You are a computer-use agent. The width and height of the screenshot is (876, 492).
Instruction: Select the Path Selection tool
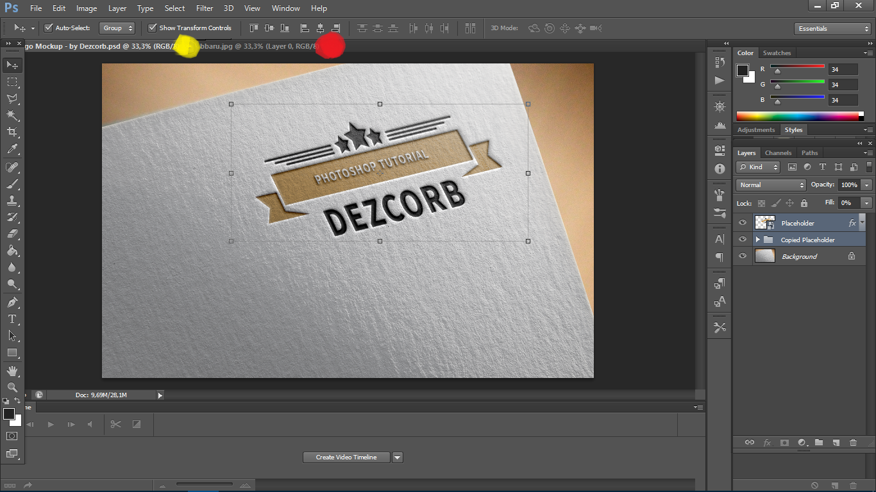(12, 335)
